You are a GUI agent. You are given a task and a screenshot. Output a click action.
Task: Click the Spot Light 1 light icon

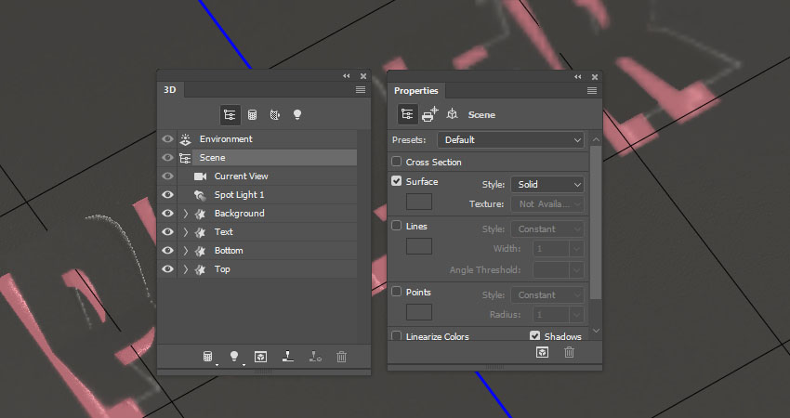(200, 195)
